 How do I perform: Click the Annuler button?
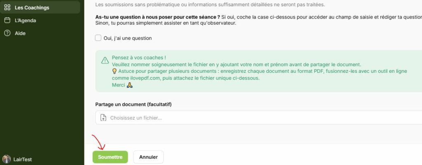coord(148,157)
